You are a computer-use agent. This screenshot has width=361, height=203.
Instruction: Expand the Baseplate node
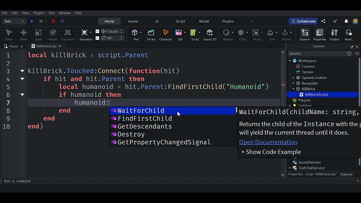click(x=293, y=83)
